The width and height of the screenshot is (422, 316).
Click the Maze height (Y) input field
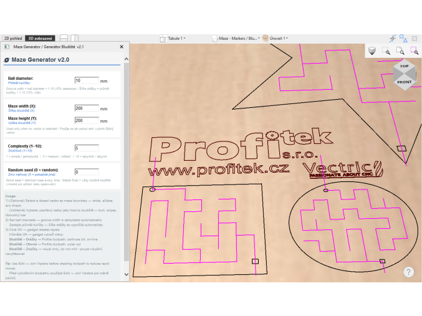coord(87,120)
